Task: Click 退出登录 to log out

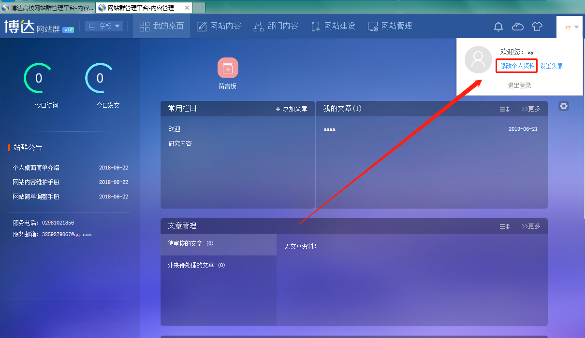Action: pos(519,85)
